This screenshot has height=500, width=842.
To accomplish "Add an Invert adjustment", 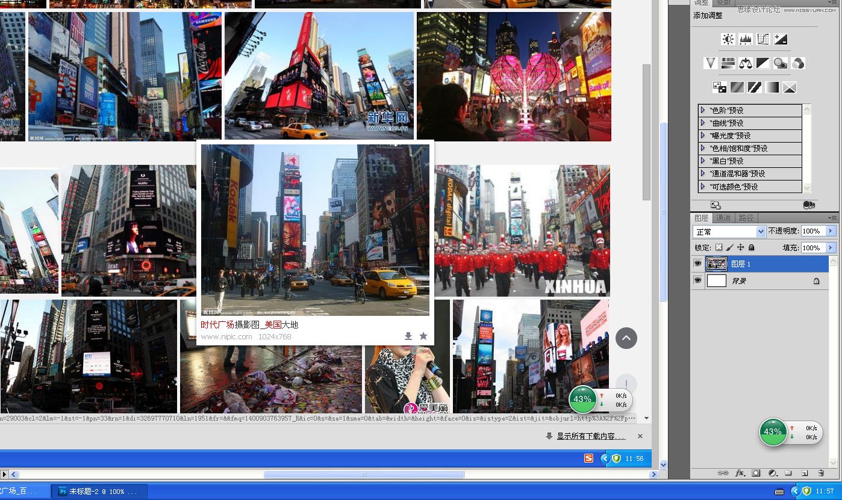I will [720, 87].
